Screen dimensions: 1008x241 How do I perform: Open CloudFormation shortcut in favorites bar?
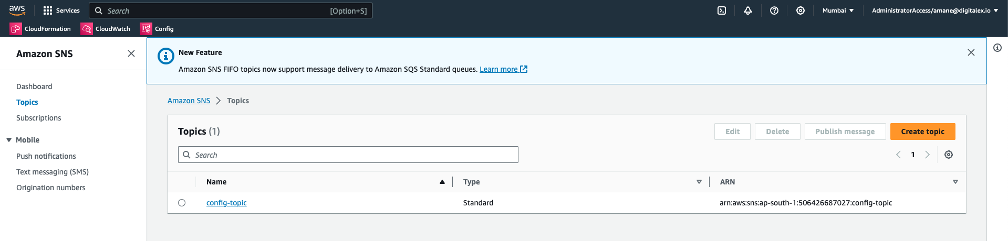(40, 29)
